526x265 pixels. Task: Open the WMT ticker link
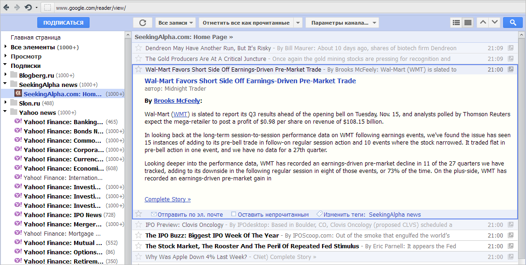pyautogui.click(x=180, y=114)
